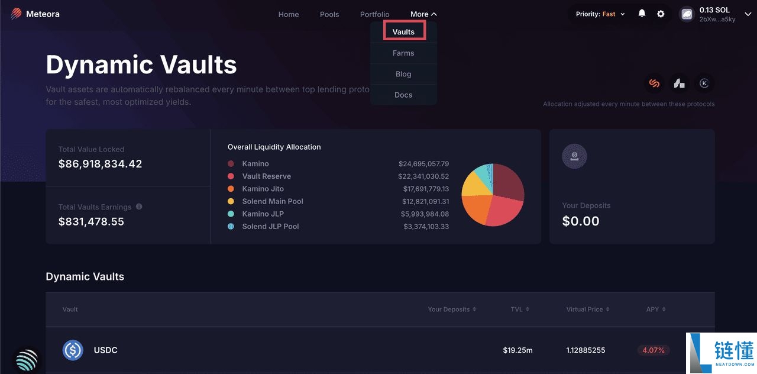Click the Kamino protocol icon
The image size is (757, 374).
(704, 83)
